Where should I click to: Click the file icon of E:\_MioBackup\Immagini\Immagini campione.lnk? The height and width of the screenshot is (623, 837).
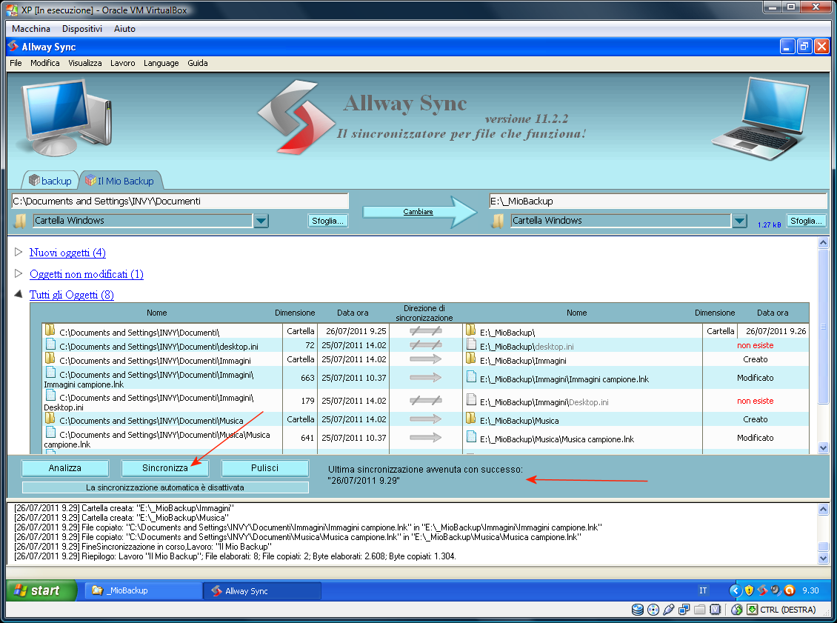coord(471,378)
